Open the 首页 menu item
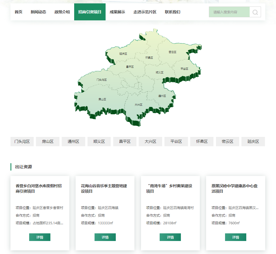This screenshot has height=254, width=276. pos(18,12)
